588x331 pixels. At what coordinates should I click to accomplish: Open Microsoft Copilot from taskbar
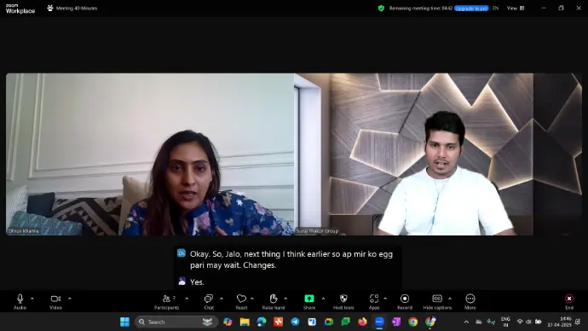[228, 322]
